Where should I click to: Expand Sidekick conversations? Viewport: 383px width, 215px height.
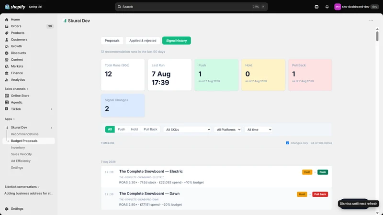pos(22,187)
